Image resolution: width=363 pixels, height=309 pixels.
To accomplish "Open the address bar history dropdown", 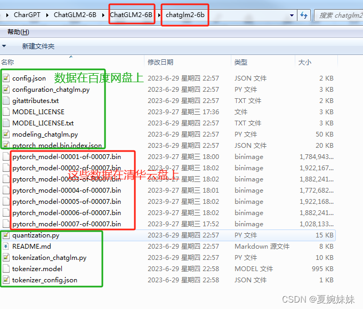I will pos(292,15).
